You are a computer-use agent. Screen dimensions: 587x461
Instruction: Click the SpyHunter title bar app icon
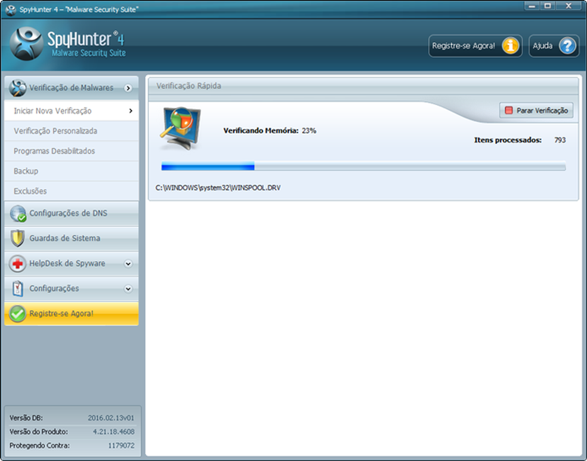point(11,10)
